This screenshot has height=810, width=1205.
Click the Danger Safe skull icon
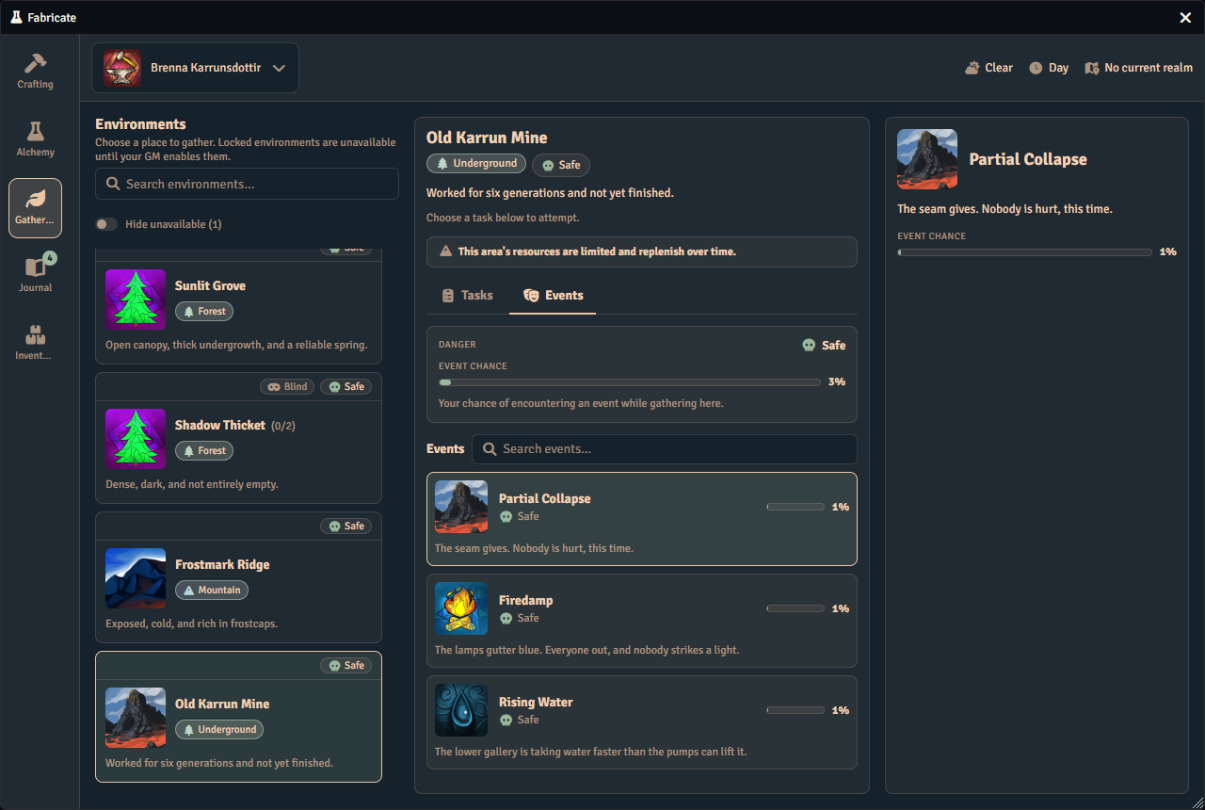click(809, 346)
